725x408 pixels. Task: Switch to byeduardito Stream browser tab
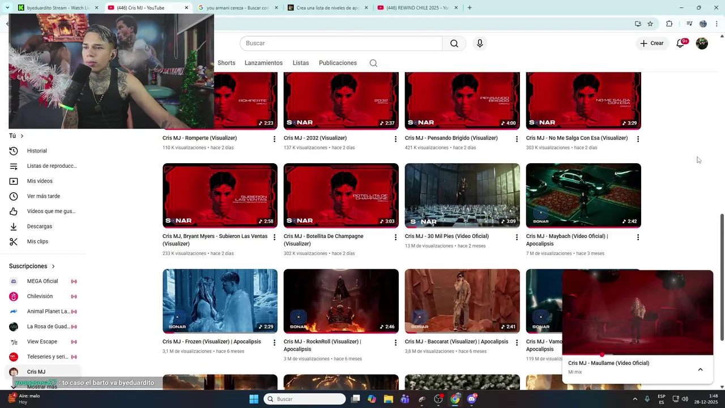tap(58, 8)
